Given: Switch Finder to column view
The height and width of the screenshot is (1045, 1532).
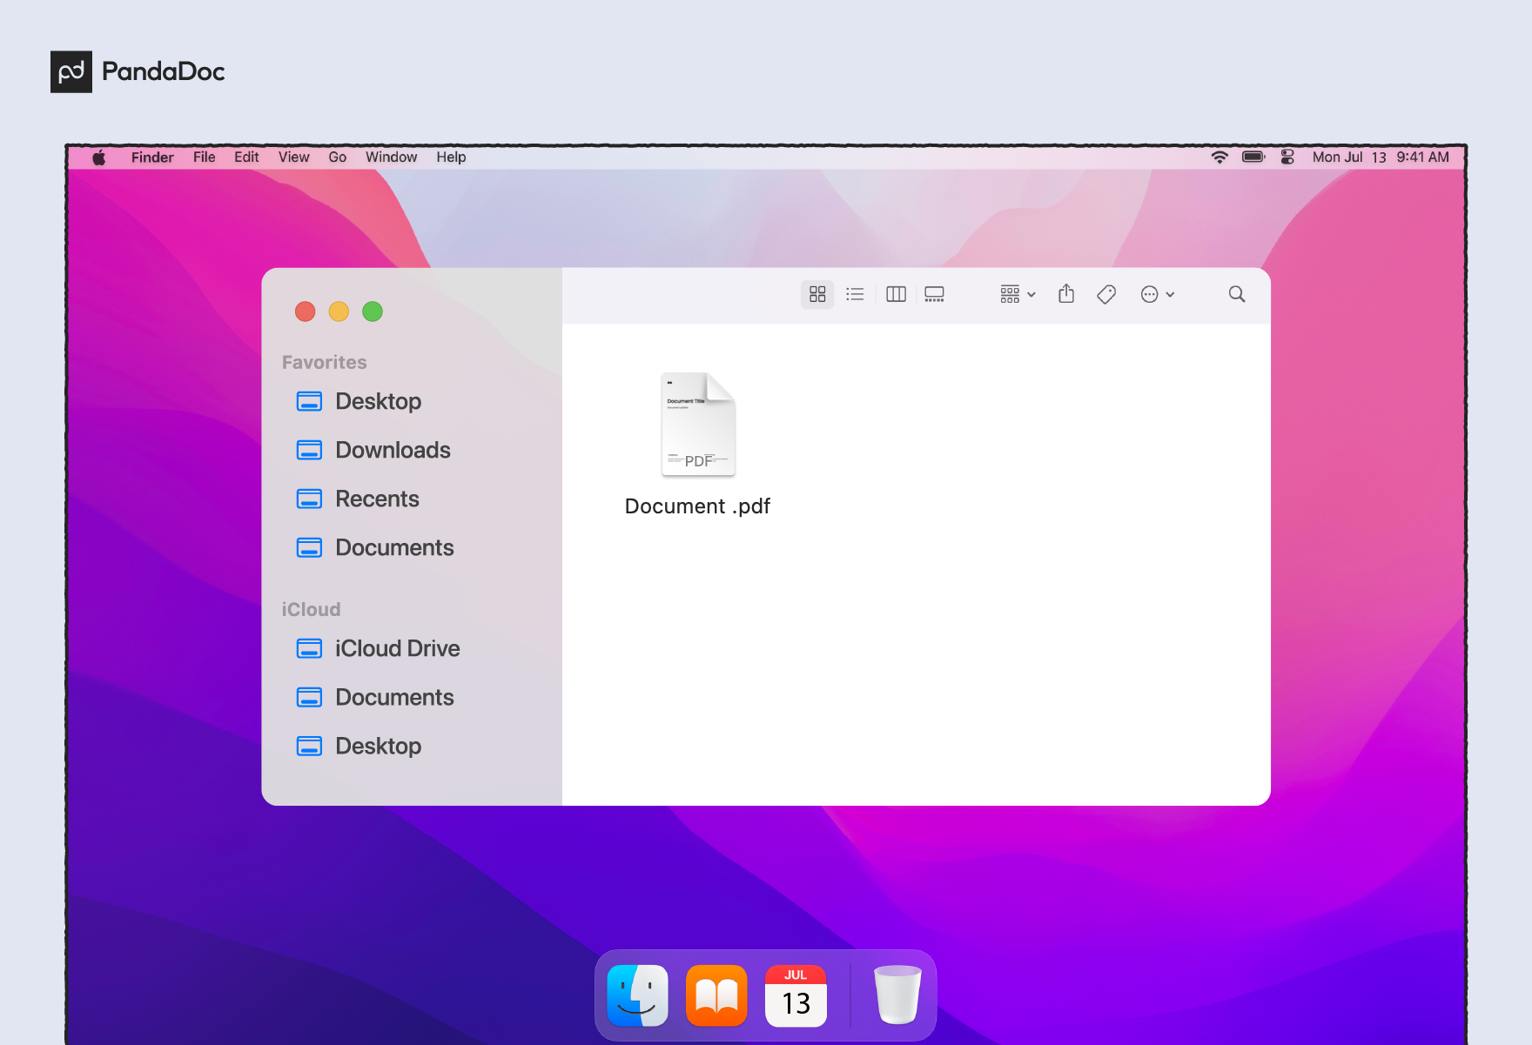Looking at the screenshot, I should point(896,294).
